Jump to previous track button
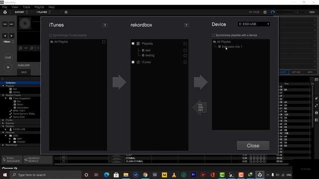This screenshot has width=319, height=179. tap(5, 24)
